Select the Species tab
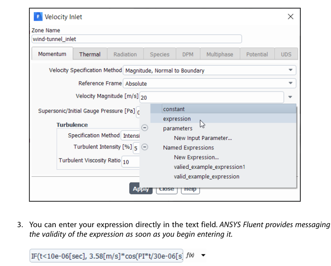This screenshot has height=266, width=331. coord(160,54)
